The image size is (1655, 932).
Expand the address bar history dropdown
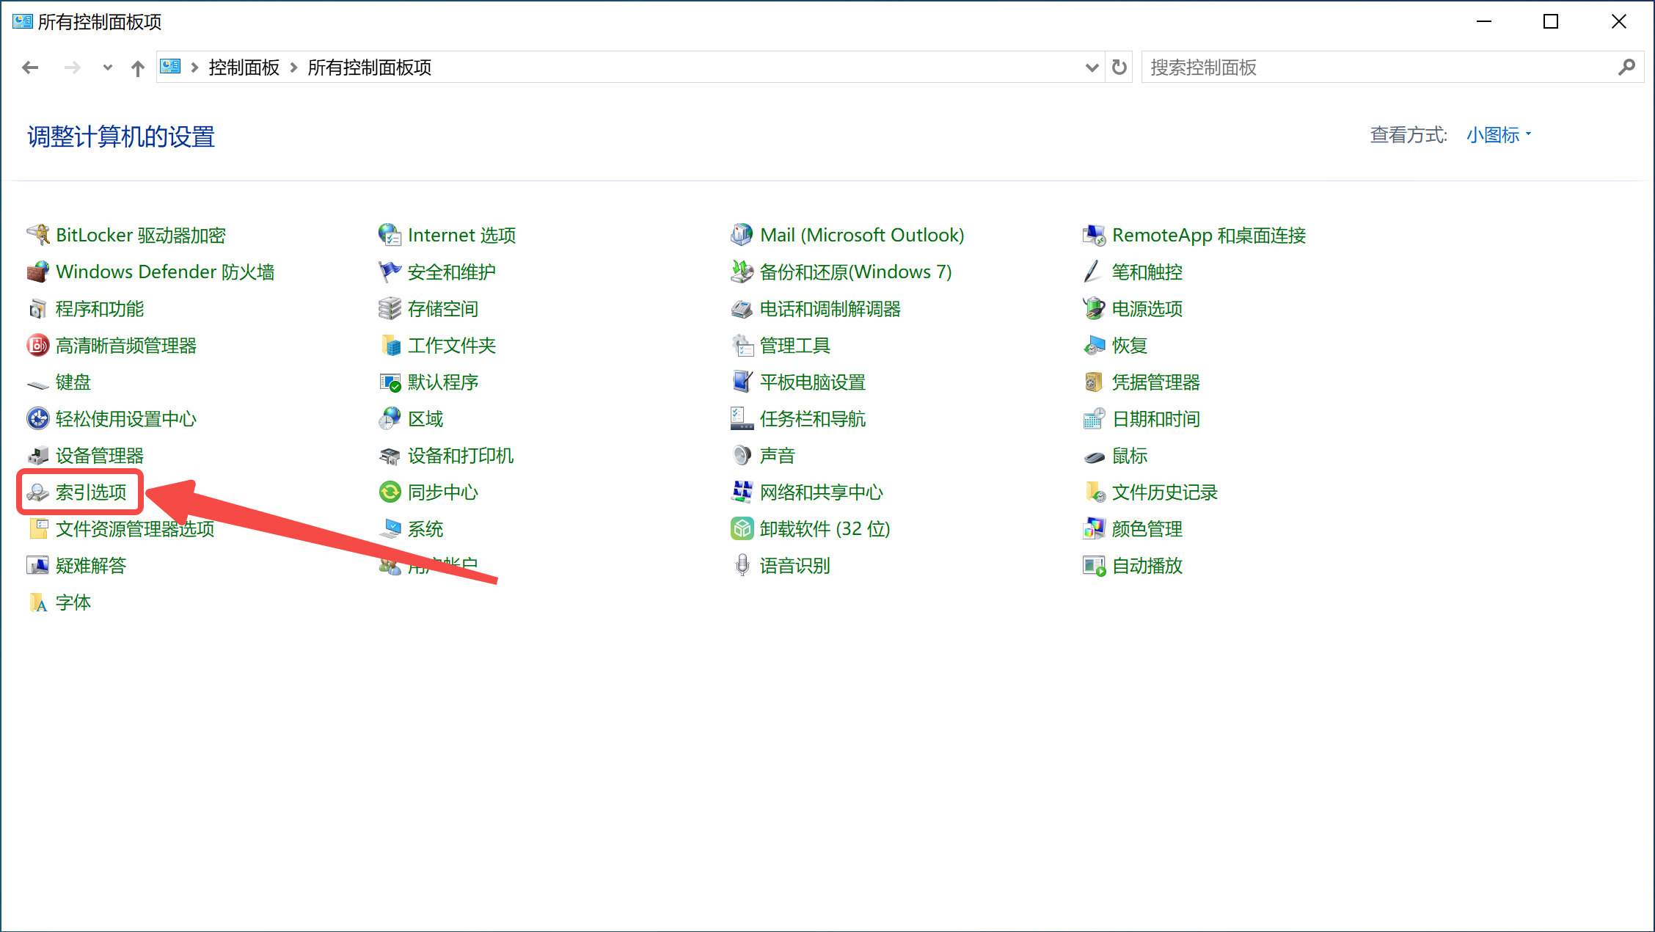(1092, 68)
